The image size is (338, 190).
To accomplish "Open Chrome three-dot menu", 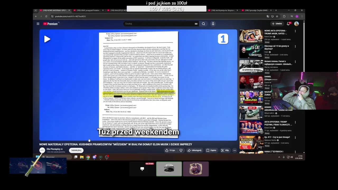I will point(302,16).
